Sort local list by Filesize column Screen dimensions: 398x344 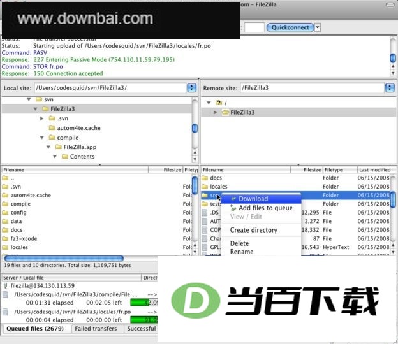coord(165,170)
